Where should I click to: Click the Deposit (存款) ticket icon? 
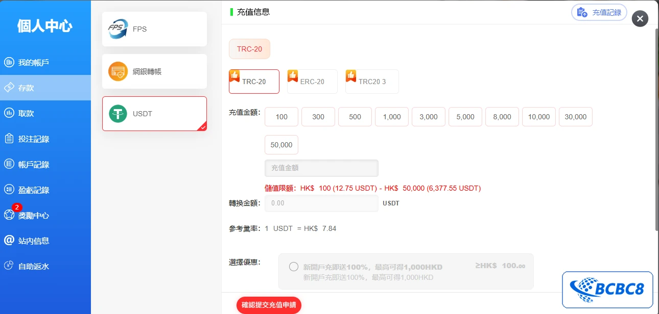pos(9,88)
